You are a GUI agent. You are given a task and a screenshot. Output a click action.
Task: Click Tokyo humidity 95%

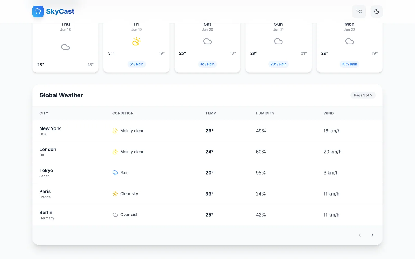pos(261,173)
